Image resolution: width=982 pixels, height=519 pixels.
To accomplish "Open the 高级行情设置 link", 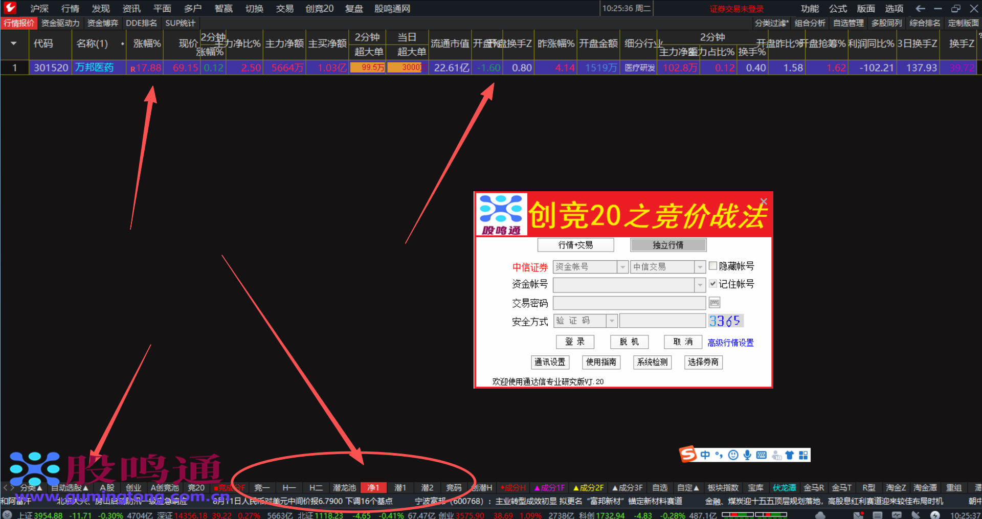I will pos(730,343).
